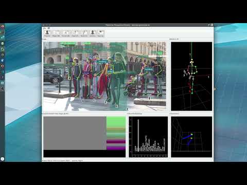Click the last toolbar button in the row

click(x=101, y=33)
